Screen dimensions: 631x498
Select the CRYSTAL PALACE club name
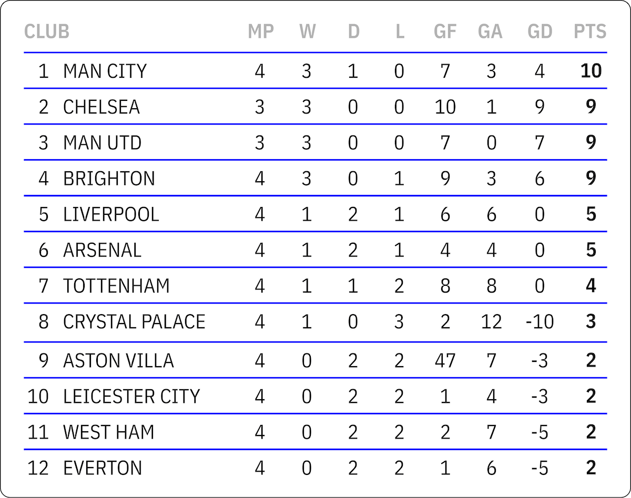(x=134, y=321)
